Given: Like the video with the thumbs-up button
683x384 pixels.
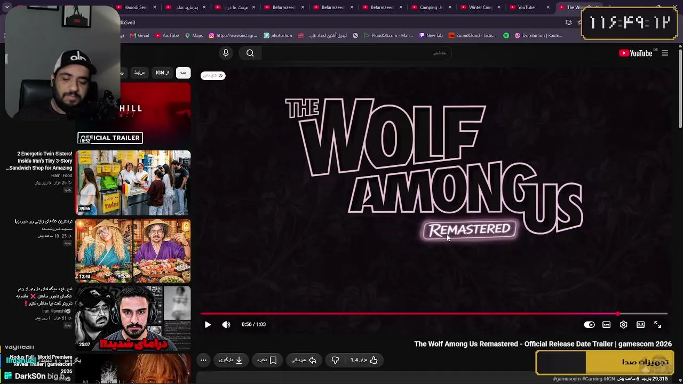Looking at the screenshot, I should [x=364, y=360].
